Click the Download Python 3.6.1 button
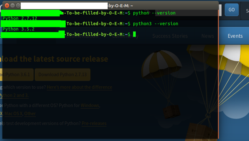The width and height of the screenshot is (249, 141). coord(17,75)
